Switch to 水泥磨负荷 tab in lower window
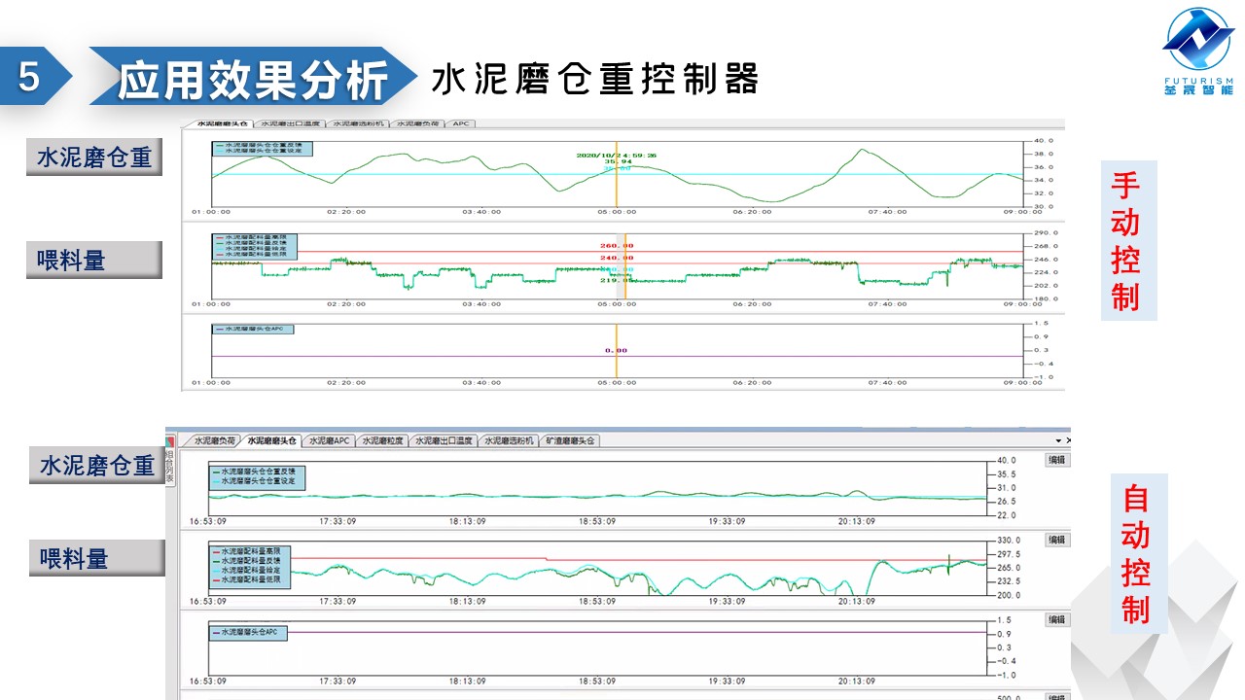The width and height of the screenshot is (1245, 700). (x=214, y=440)
